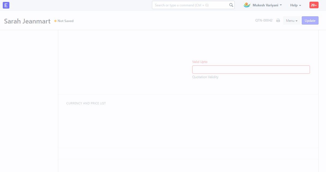Click the Not Saved status indicator
Screen dimensions: 326x172
point(64,21)
